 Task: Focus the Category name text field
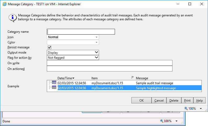pos(81,32)
